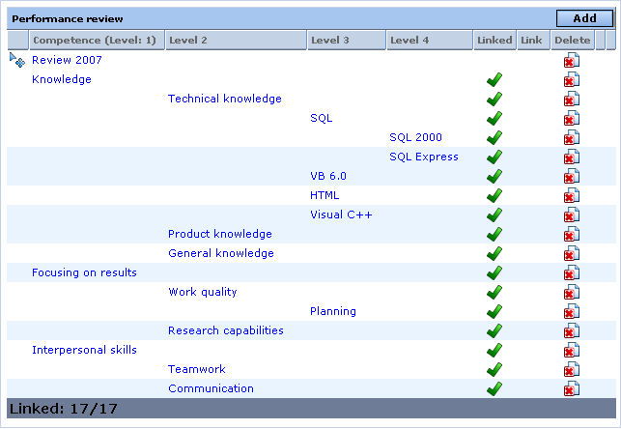Viewport: 621px width, 429px height.
Task: Delete the Product knowledge entry
Action: coord(572,235)
